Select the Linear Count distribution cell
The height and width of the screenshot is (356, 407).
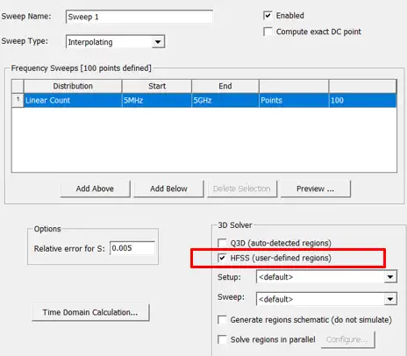coord(73,101)
